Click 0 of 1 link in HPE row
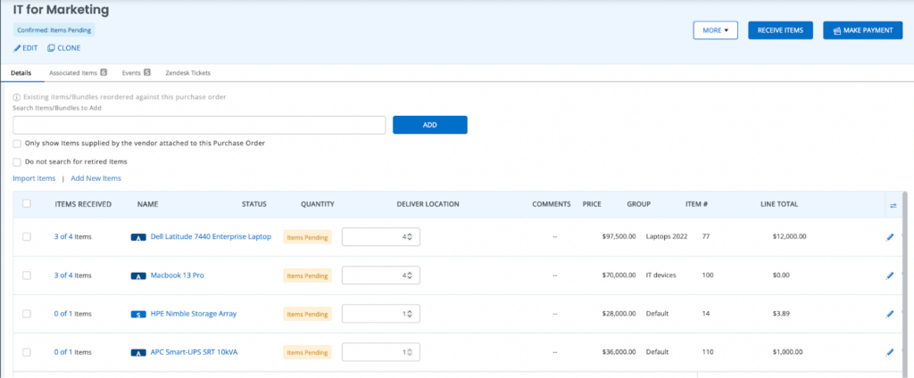Image resolution: width=914 pixels, height=378 pixels. (x=63, y=314)
